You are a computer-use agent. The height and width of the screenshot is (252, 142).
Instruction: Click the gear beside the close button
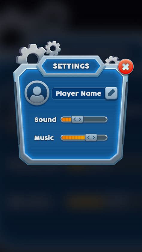point(112,60)
